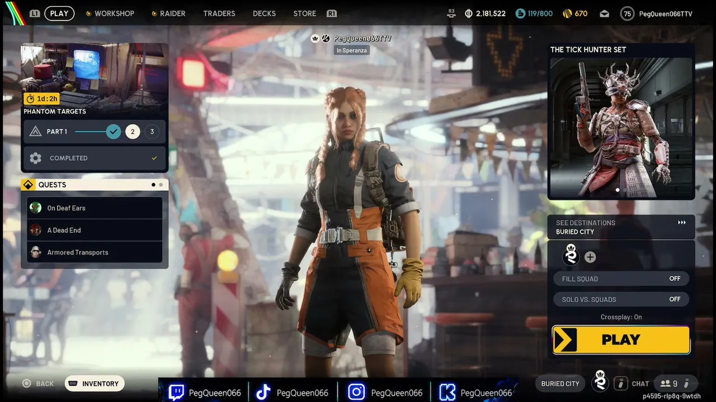Select the first quests page dot
The width and height of the screenshot is (716, 402).
click(x=153, y=185)
